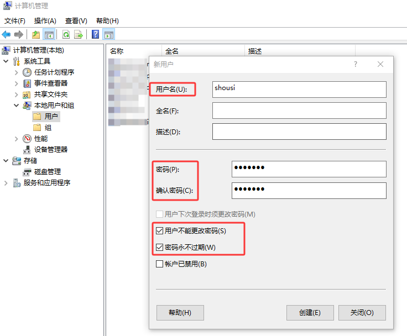This screenshot has height=336, width=407.
Task: Uncheck 密码永不过期(W) checkbox
Action: pyautogui.click(x=159, y=247)
